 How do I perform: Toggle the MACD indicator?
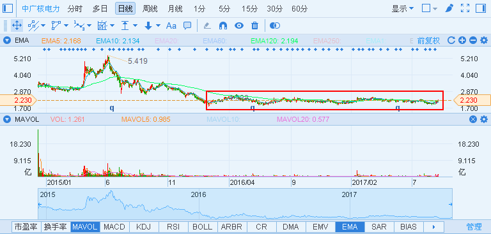pos(114,227)
